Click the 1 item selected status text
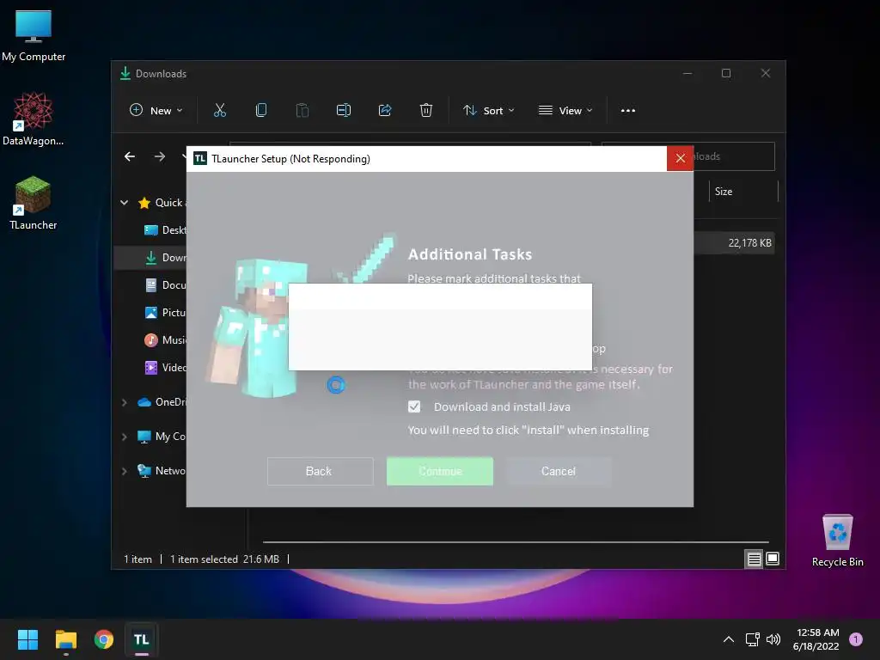The width and height of the screenshot is (880, 660). [203, 559]
